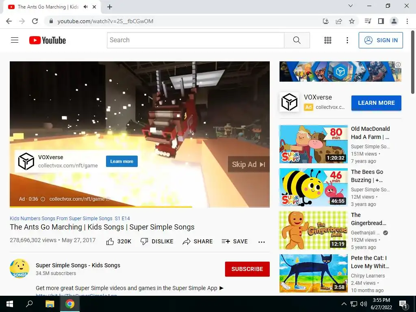The width and height of the screenshot is (416, 312).
Task: Open the media controls icon in Chrome
Action: [x=368, y=21]
